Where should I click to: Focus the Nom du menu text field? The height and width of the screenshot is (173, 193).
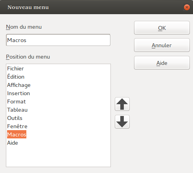(x=58, y=40)
